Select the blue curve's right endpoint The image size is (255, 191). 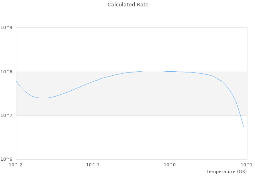click(x=243, y=127)
